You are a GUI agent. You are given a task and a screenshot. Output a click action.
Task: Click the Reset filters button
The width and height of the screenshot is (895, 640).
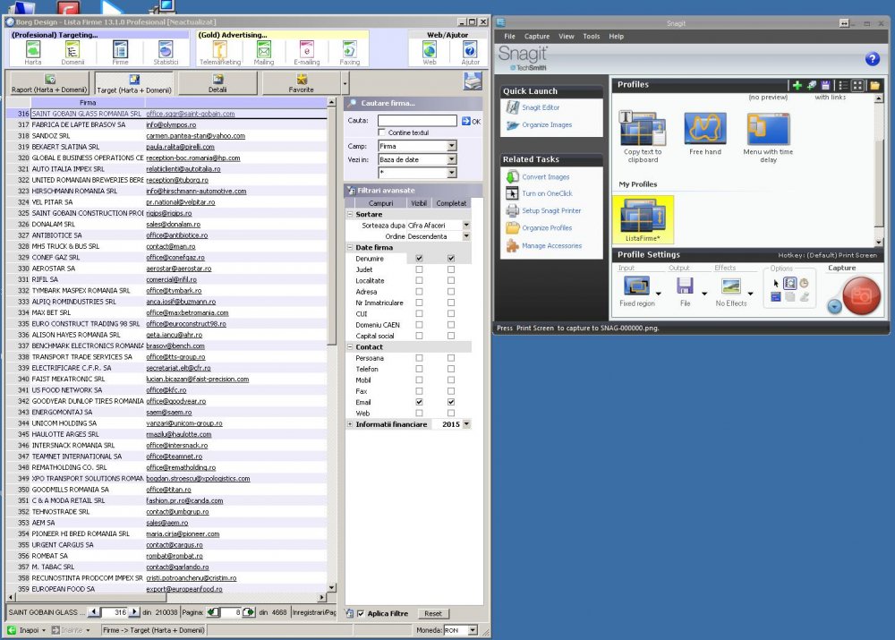tap(432, 614)
